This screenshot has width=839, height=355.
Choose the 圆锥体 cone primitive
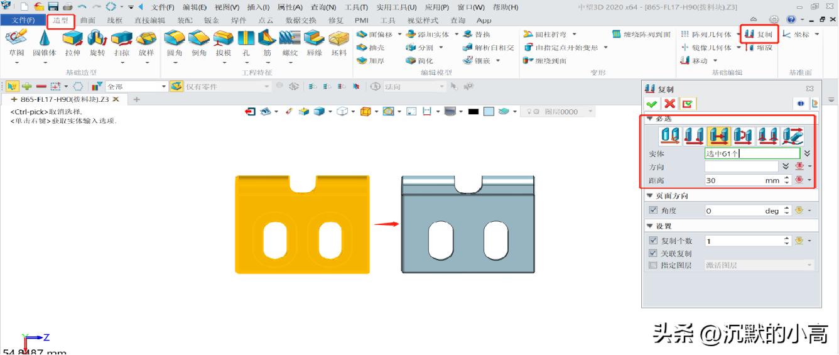(x=45, y=43)
